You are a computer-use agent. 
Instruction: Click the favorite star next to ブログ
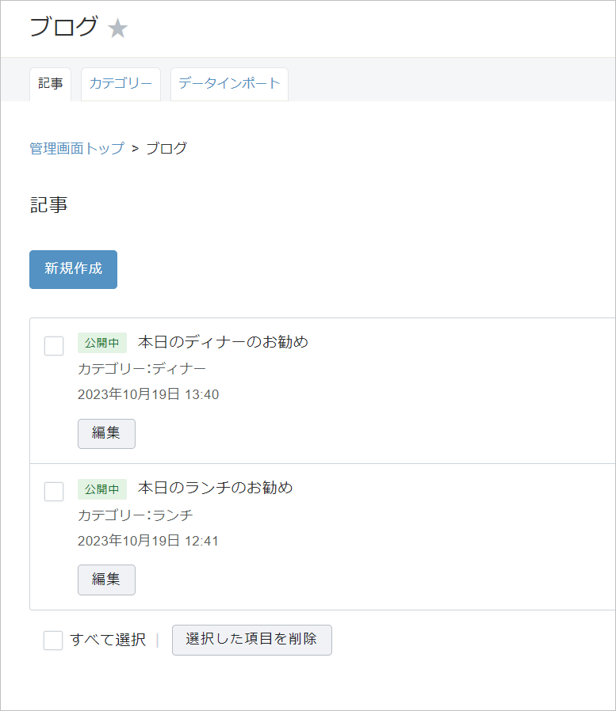tap(117, 29)
